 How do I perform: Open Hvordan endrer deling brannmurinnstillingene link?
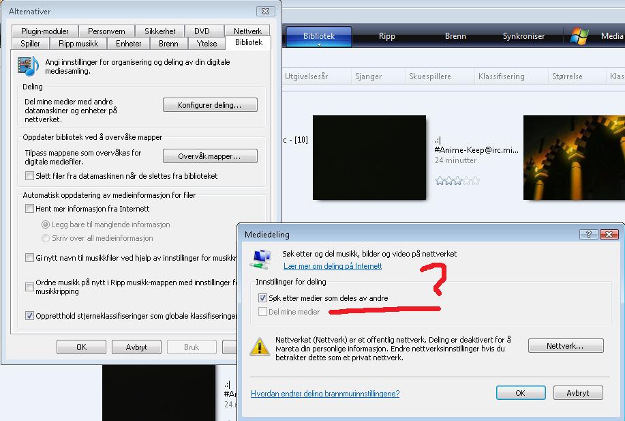(x=325, y=394)
